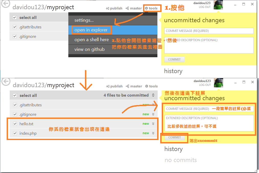Toggle select all beside 4 files to be committed

pos(15,96)
